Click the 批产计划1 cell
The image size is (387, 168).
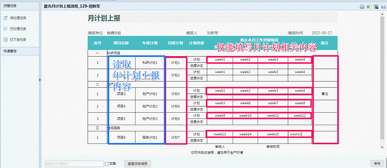(150, 94)
